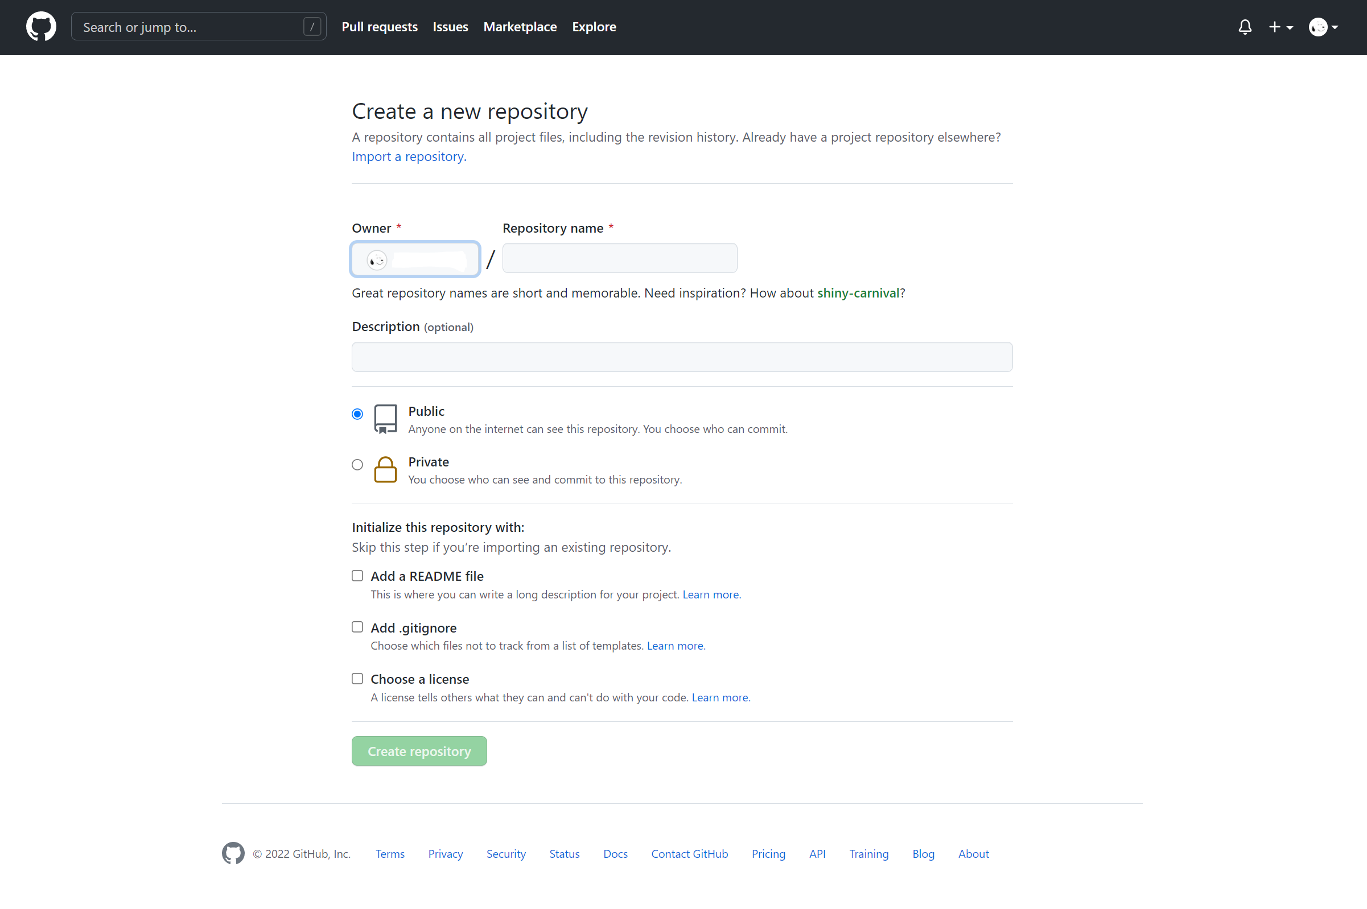This screenshot has height=909, width=1367.
Task: Enable the Choose a license option
Action: coord(357,678)
